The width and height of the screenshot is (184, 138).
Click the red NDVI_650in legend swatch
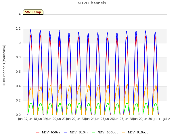[38, 133]
